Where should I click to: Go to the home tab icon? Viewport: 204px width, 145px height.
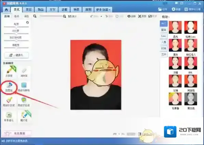pos(6,10)
